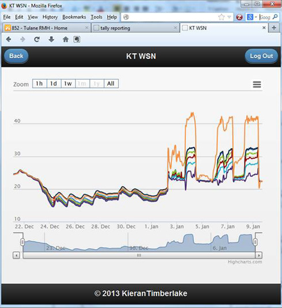The height and width of the screenshot is (308, 282).
Task: Open the Google search engine dropdown
Action: pos(252,17)
